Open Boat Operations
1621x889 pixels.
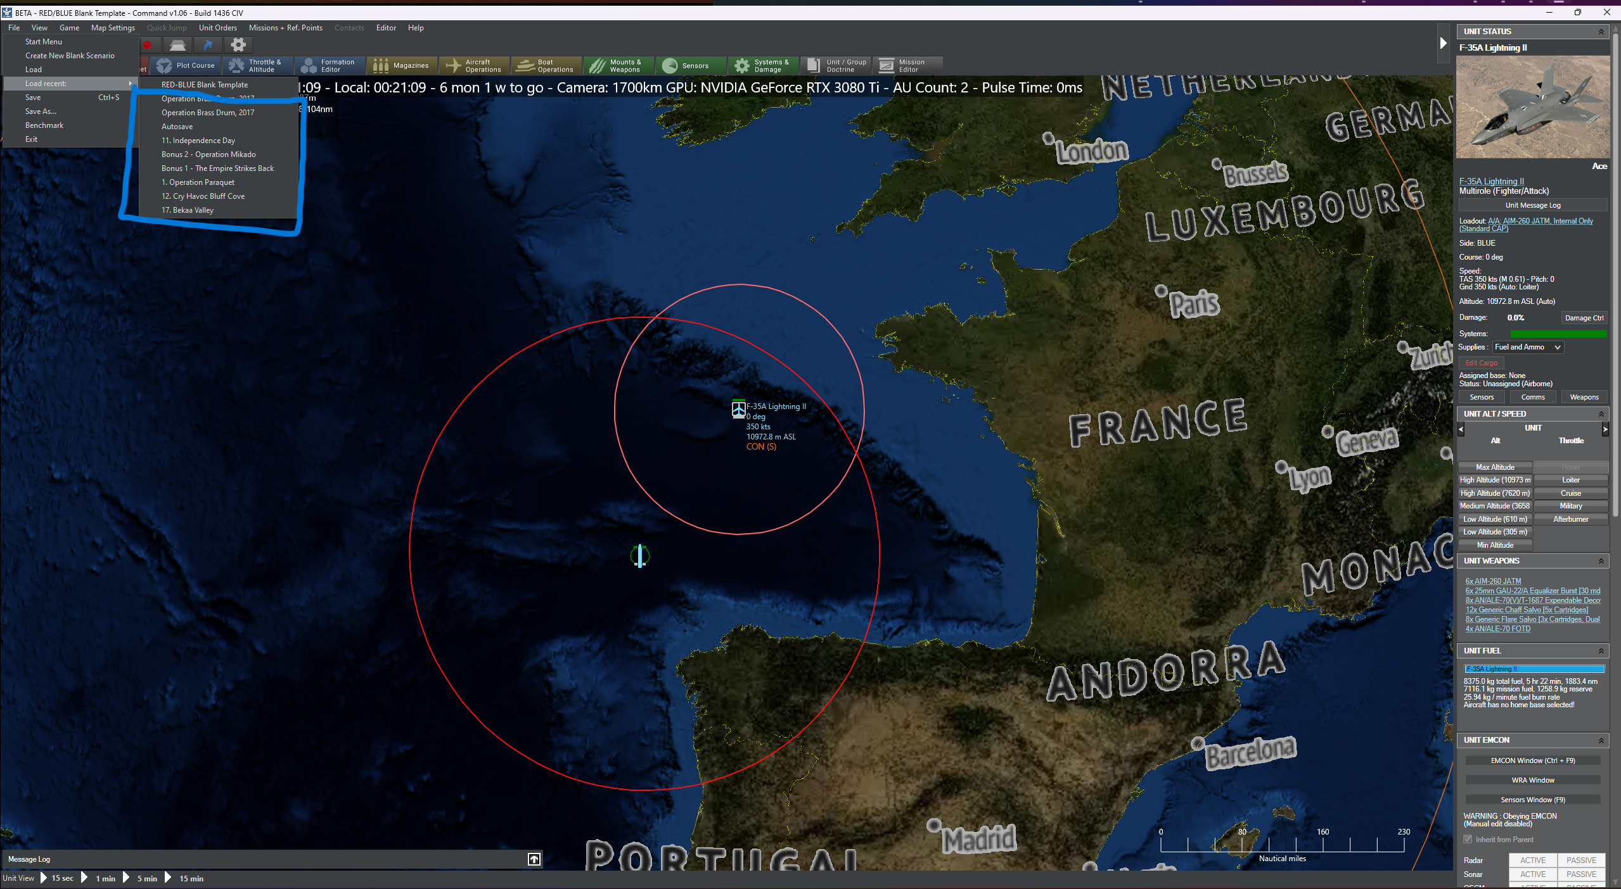point(547,65)
